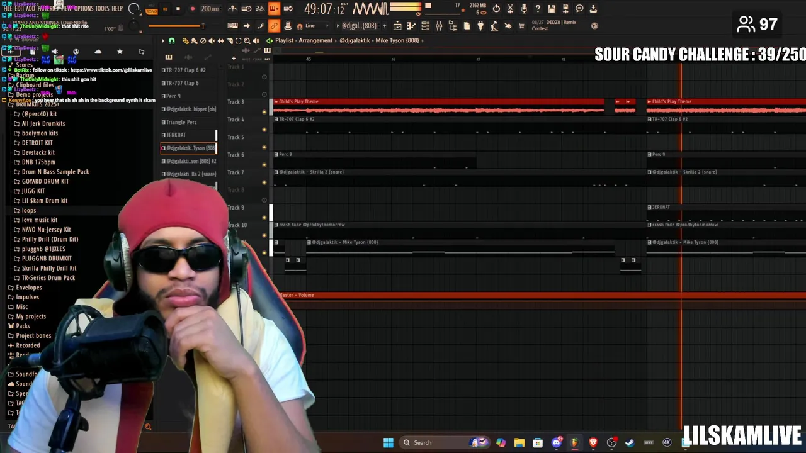The image size is (806, 453).
Task: Select the playlist Slice tool
Action: pos(229,40)
